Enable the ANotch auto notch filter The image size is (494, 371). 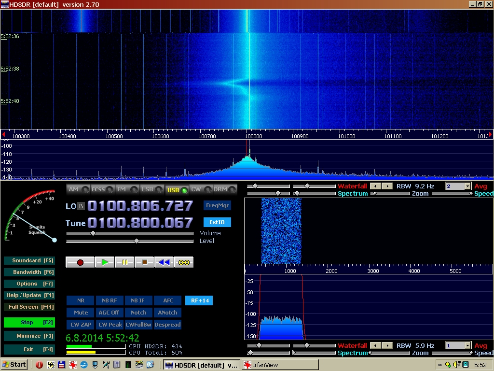pos(168,313)
